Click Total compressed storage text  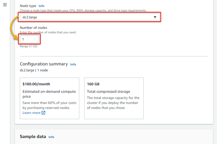(x=108, y=92)
